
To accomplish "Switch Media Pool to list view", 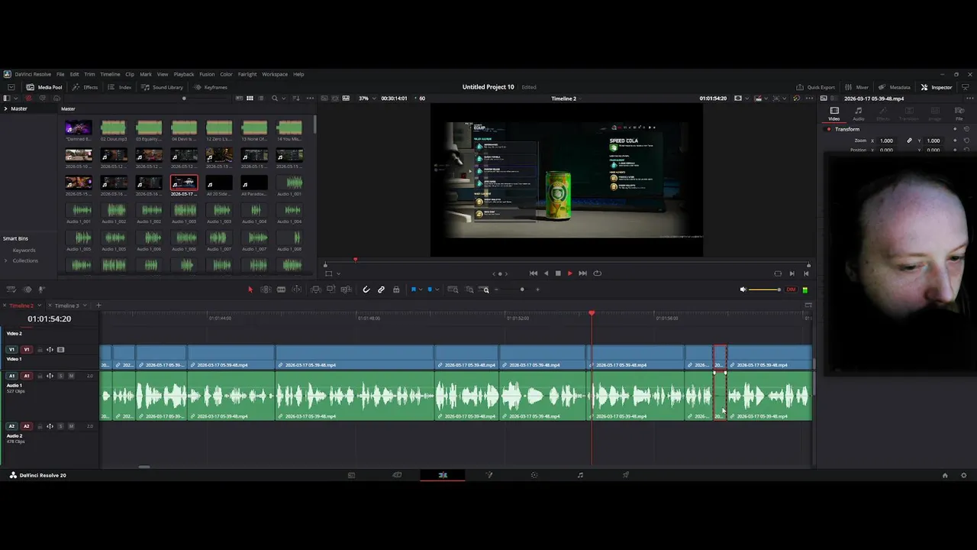I will click(261, 99).
